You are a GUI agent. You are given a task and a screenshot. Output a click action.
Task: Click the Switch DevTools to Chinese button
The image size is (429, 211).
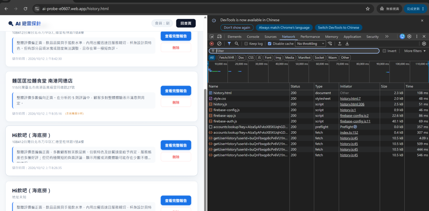click(339, 27)
